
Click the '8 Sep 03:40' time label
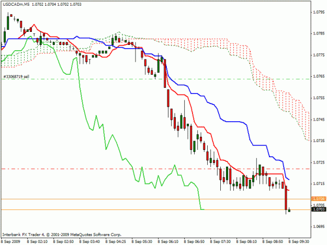pos(89,242)
